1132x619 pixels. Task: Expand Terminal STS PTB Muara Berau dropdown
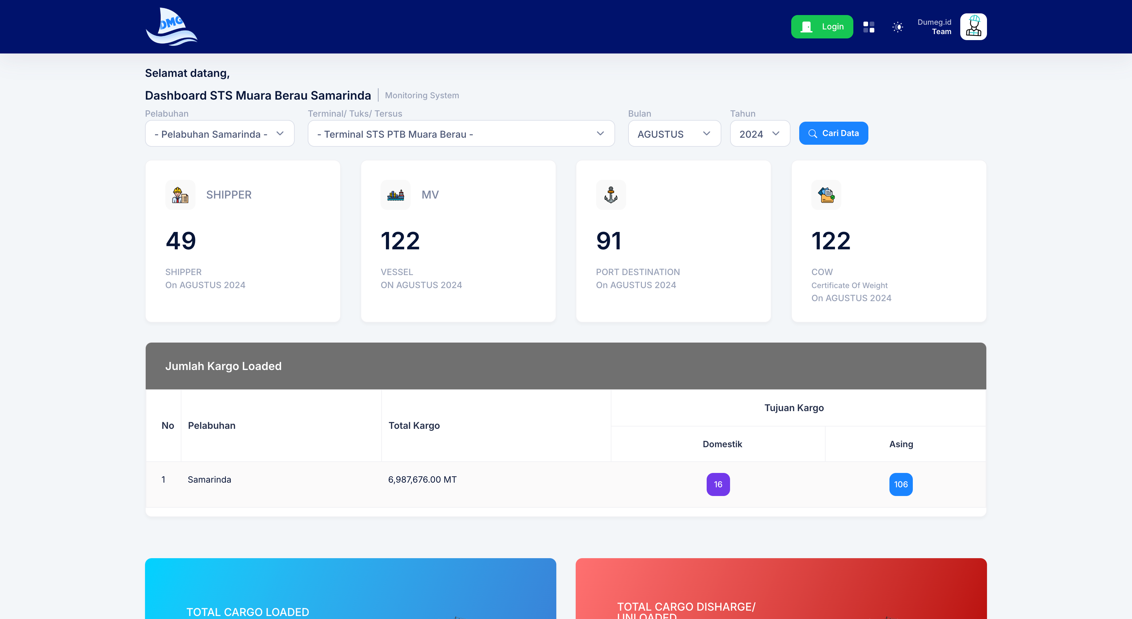point(460,134)
